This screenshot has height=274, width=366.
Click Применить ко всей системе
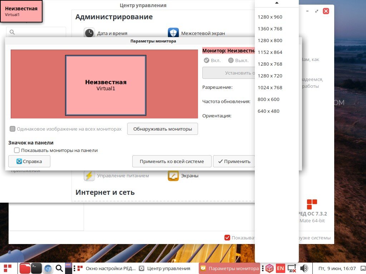pyautogui.click(x=172, y=161)
